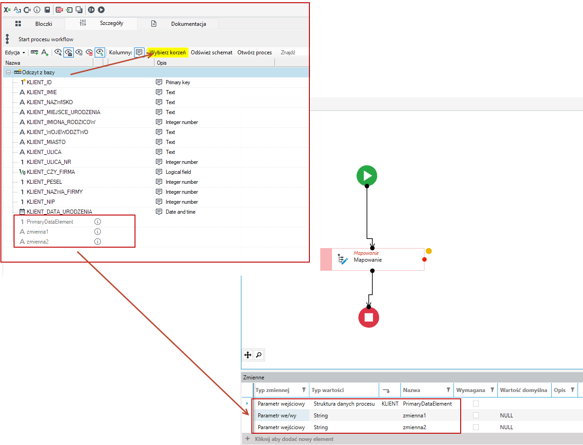583x445 pixels.
Task: Collapse the Odczyt z bazy tree node
Action: pos(8,72)
